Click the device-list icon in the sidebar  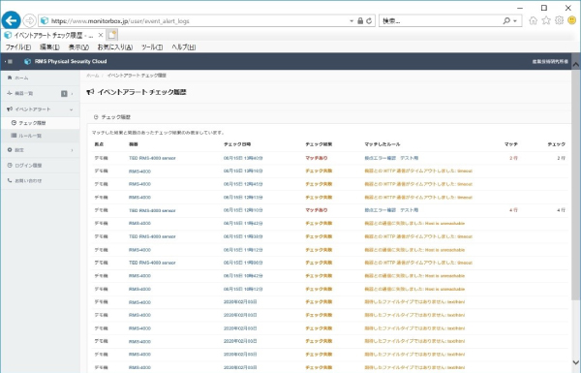10,93
